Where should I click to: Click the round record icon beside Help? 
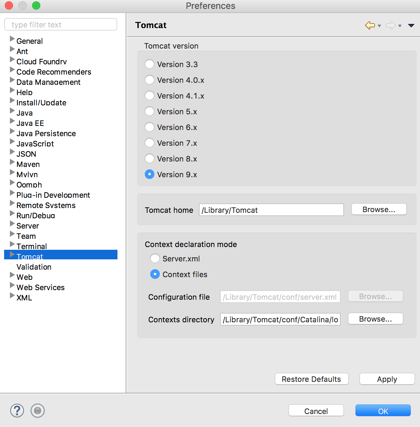click(38, 411)
